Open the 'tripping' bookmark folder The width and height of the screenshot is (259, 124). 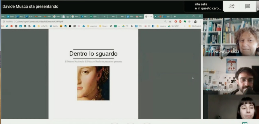161,26
